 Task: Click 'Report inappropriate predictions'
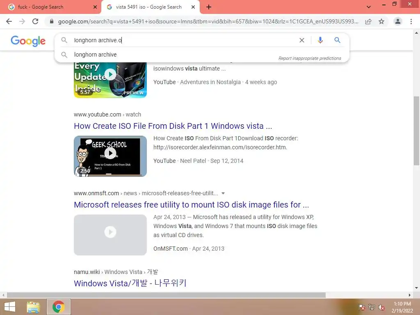(x=310, y=58)
